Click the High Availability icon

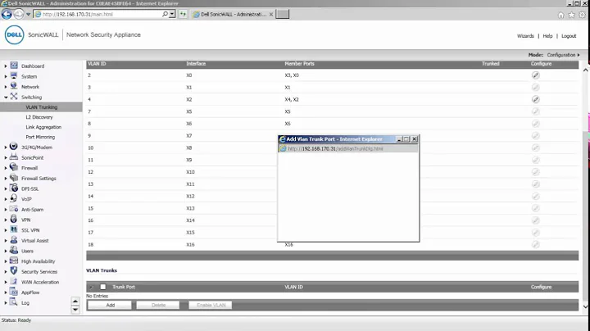tap(14, 261)
